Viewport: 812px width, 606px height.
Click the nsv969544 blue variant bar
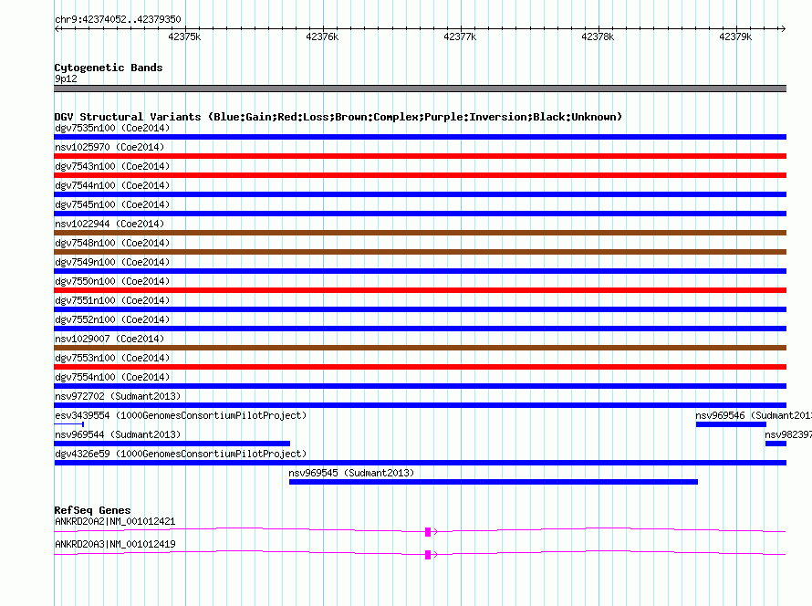(172, 444)
